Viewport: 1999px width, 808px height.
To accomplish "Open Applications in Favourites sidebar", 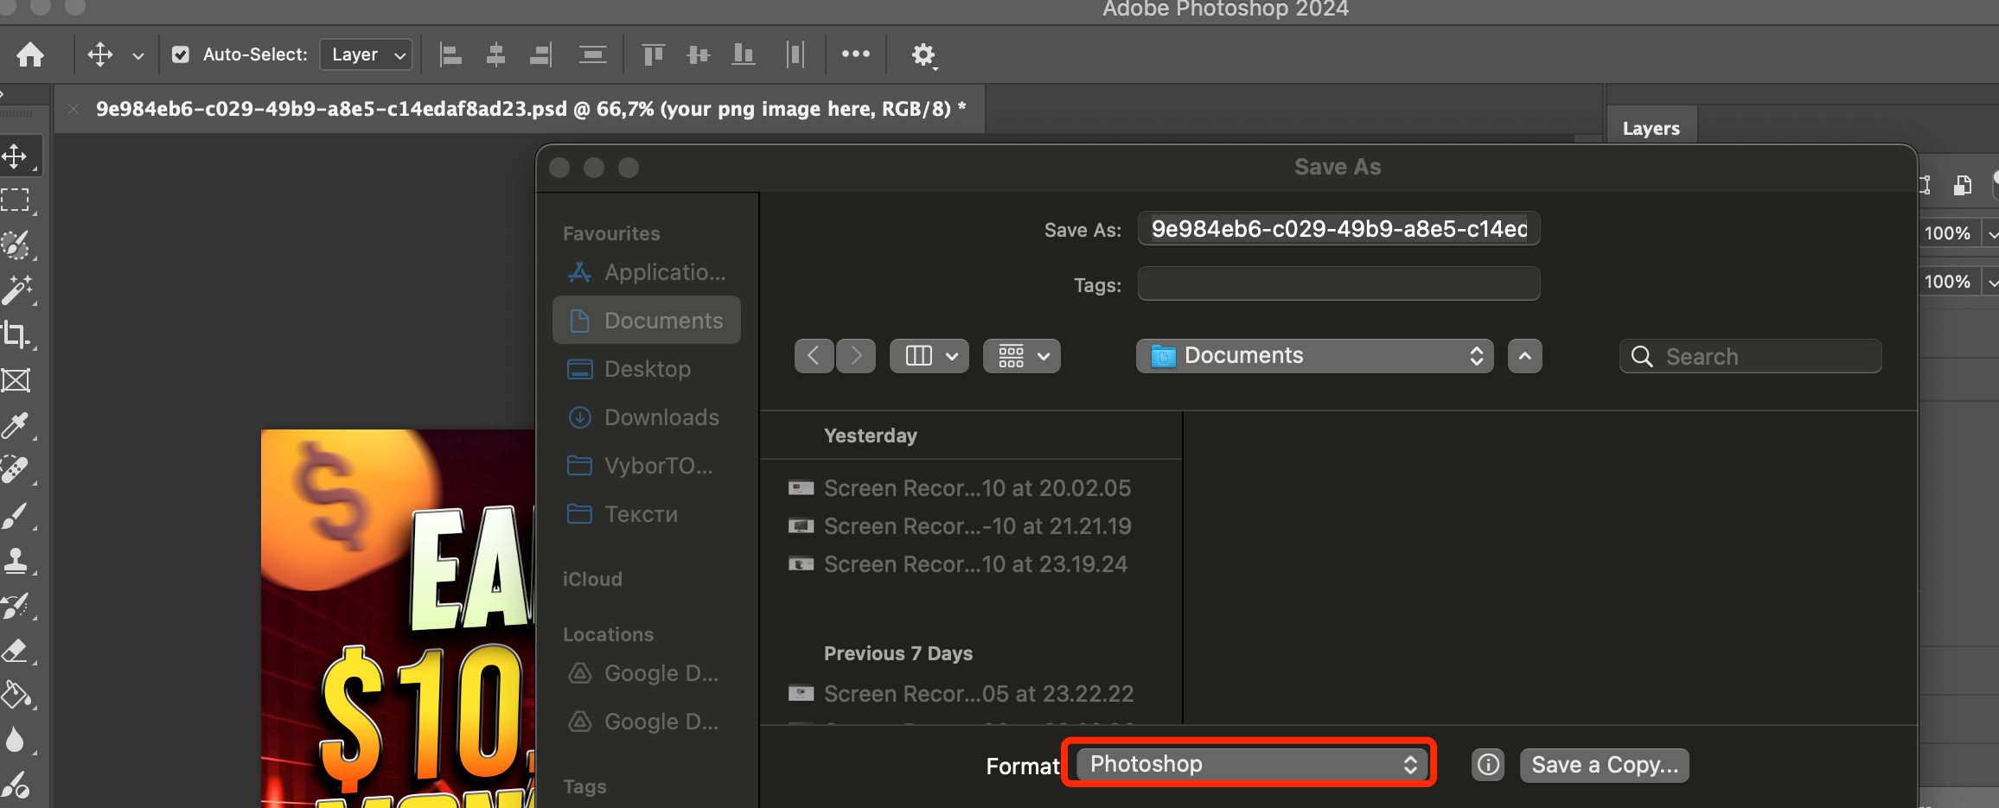I will pos(647,272).
